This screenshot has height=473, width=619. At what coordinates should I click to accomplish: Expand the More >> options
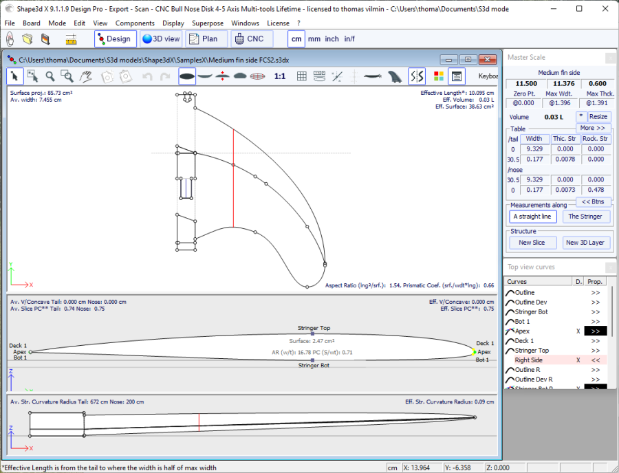(x=592, y=128)
